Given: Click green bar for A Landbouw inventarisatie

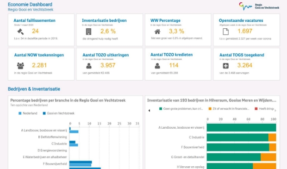Looking at the screenshot, I should tap(242, 128).
